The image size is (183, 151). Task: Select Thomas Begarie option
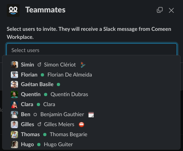click(91, 135)
